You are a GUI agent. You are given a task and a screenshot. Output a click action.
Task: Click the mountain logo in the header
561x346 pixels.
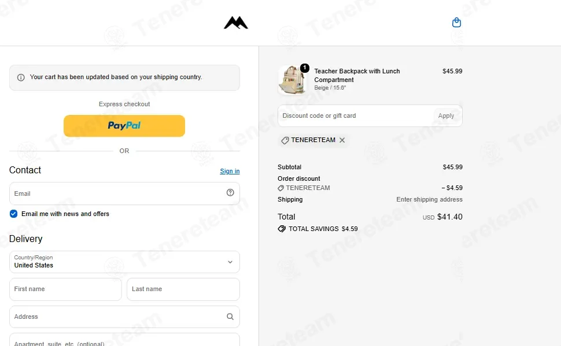coord(236,23)
